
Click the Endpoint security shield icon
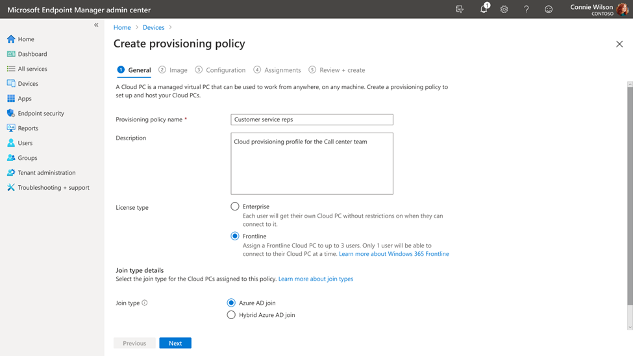tap(11, 113)
